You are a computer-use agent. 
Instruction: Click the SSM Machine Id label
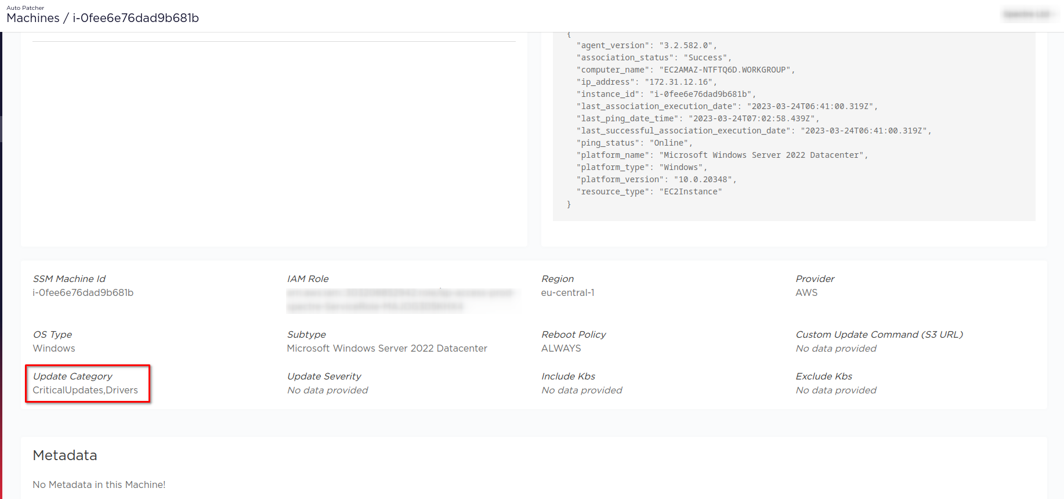69,279
